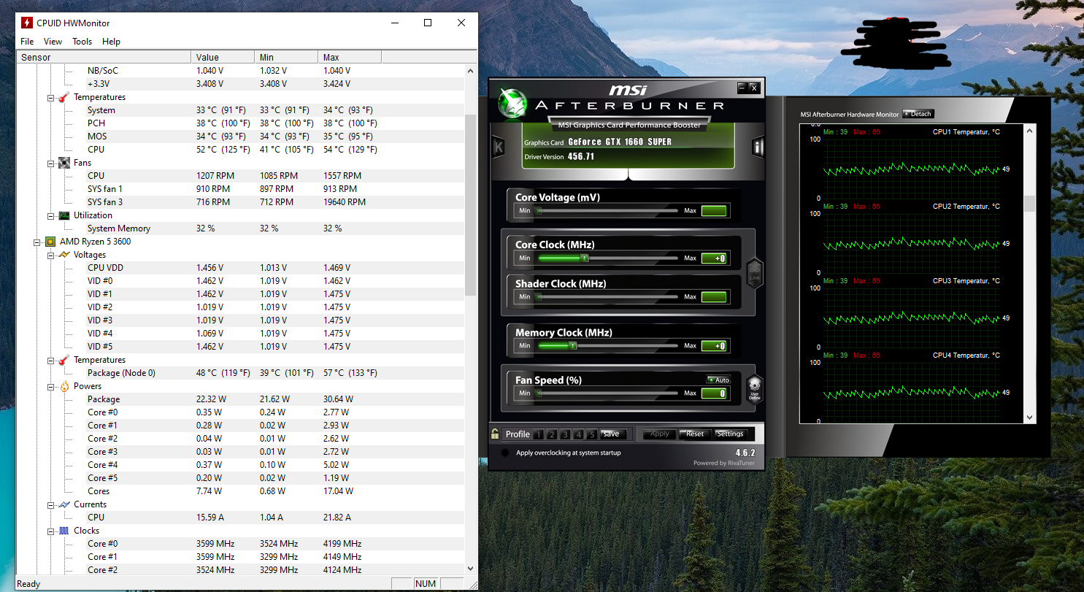Click the Memory Clock +0 value field

tap(714, 346)
